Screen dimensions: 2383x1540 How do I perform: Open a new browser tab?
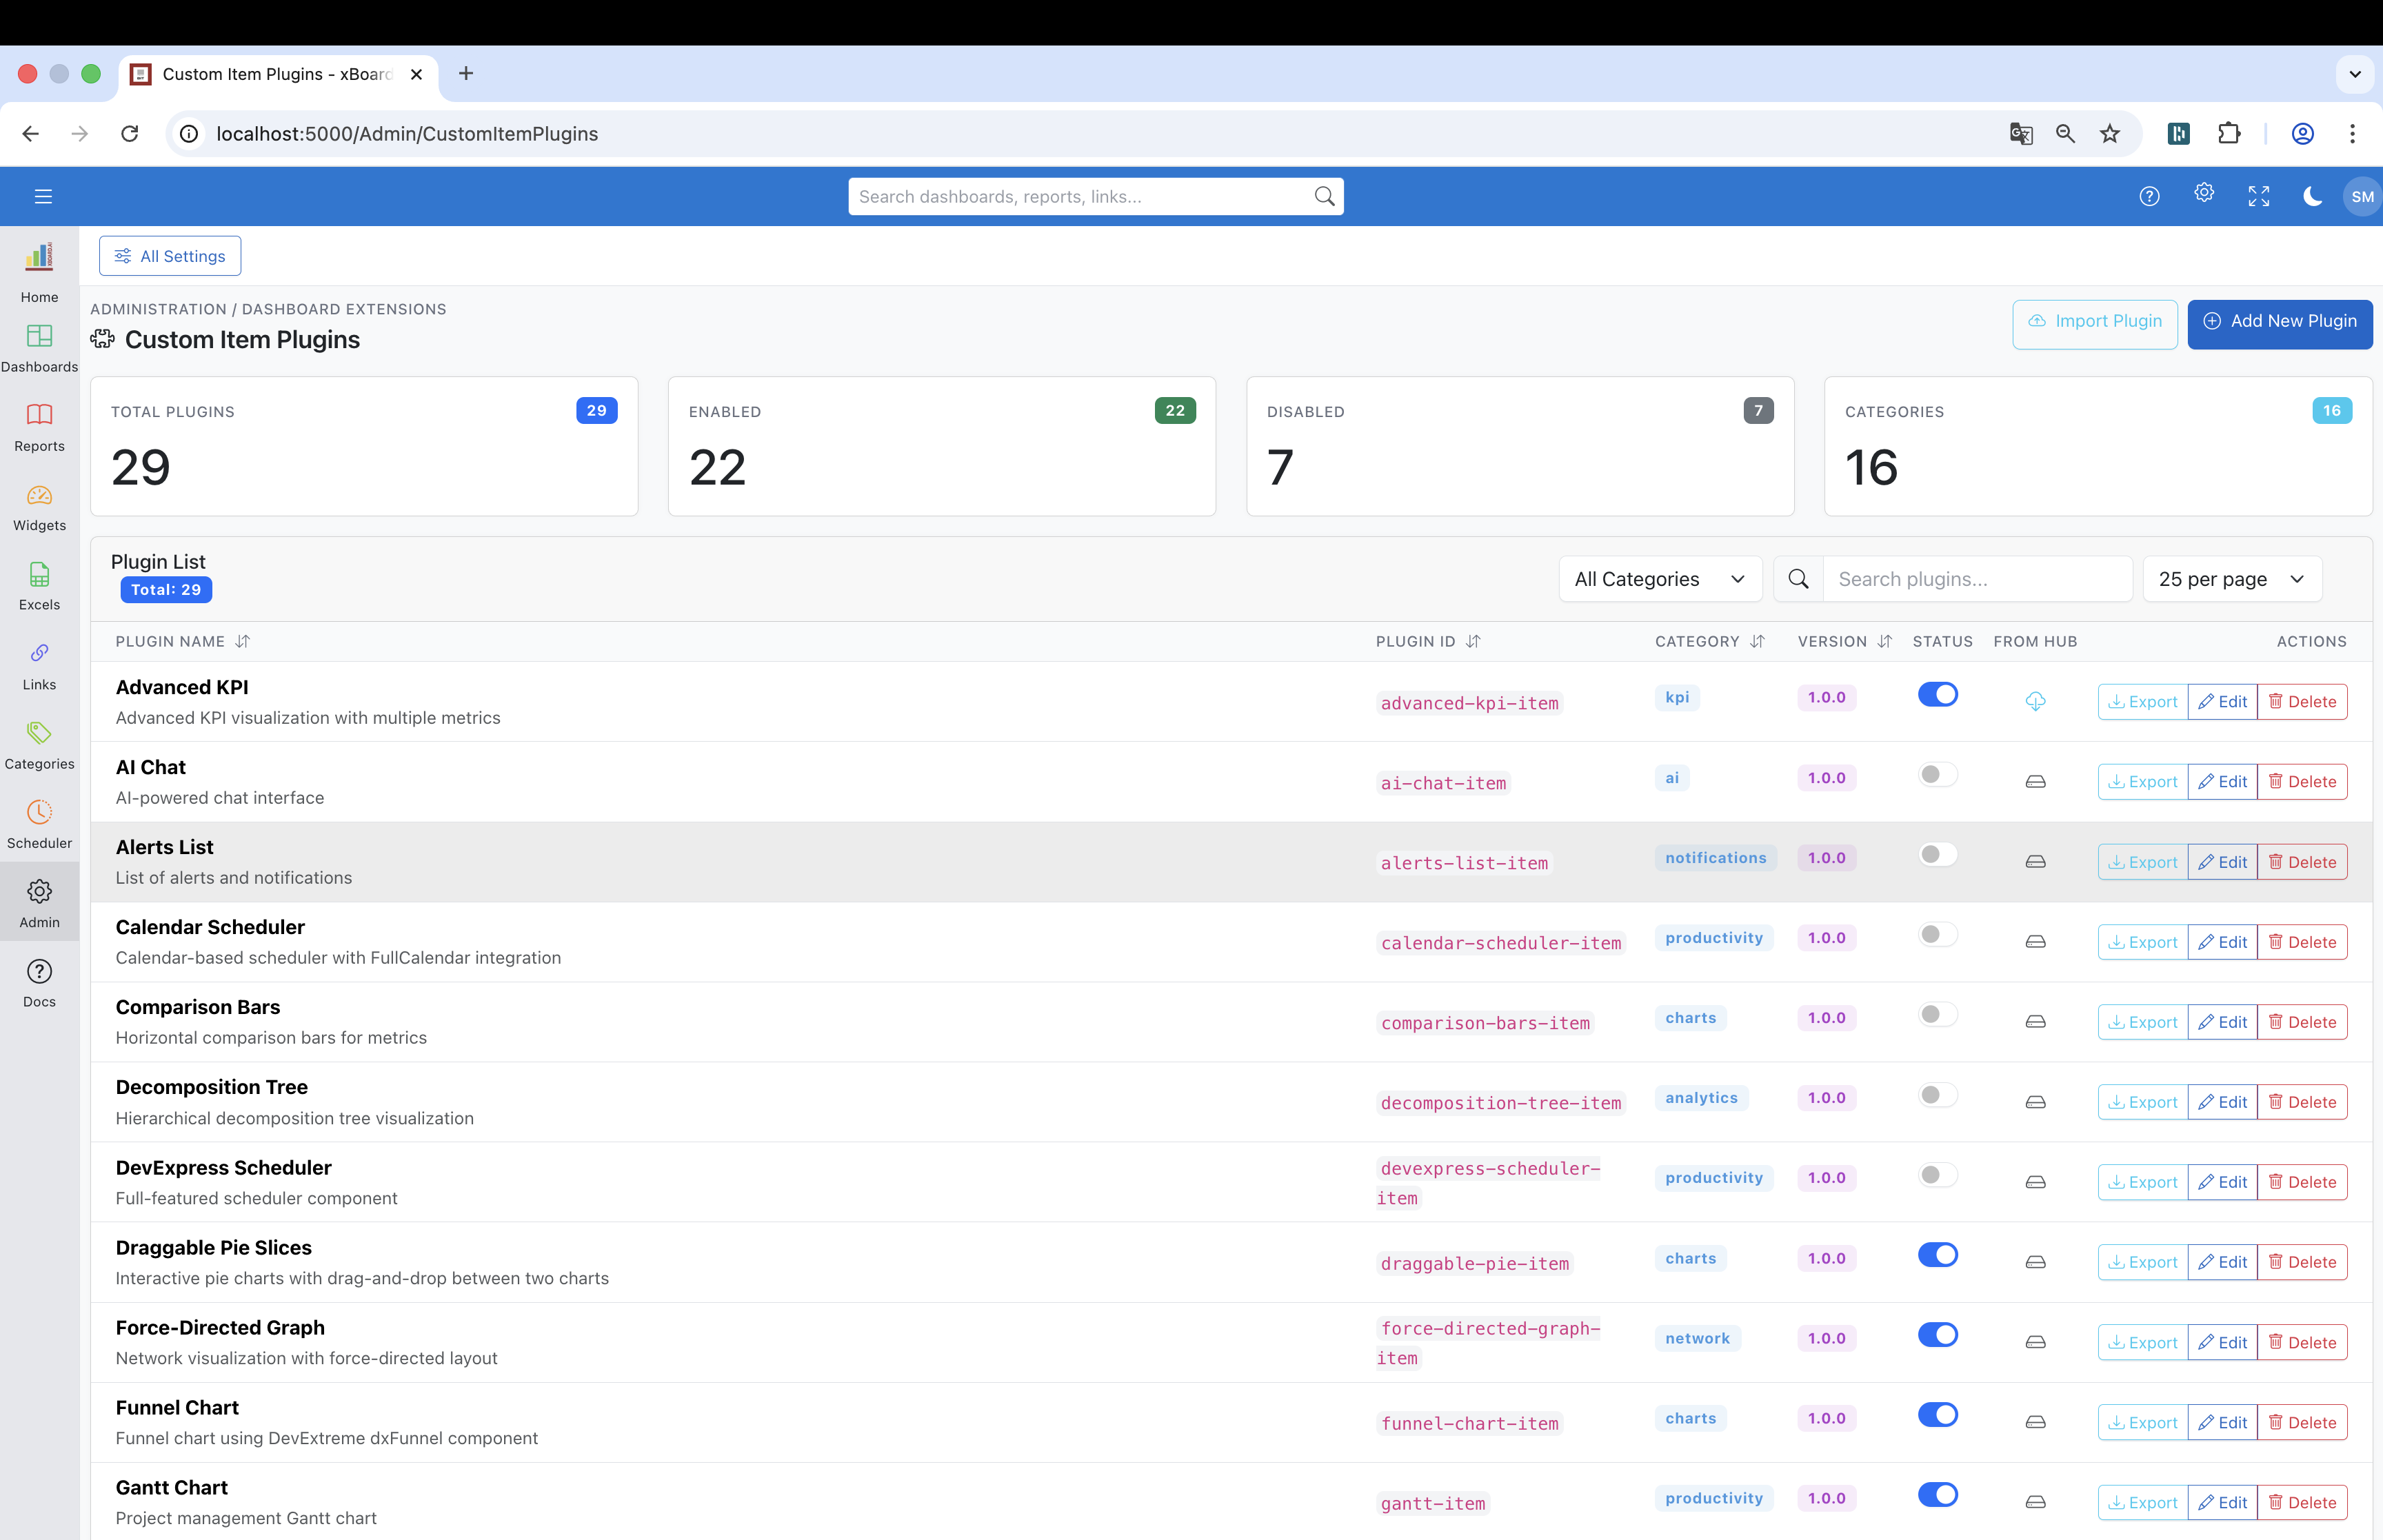click(466, 73)
